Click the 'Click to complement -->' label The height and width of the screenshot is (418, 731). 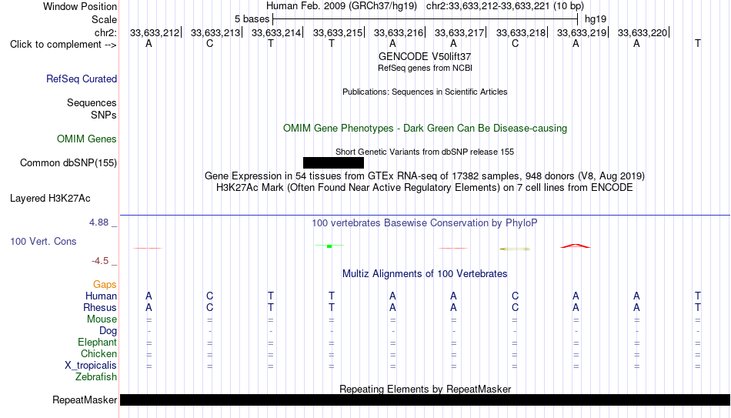(x=63, y=45)
